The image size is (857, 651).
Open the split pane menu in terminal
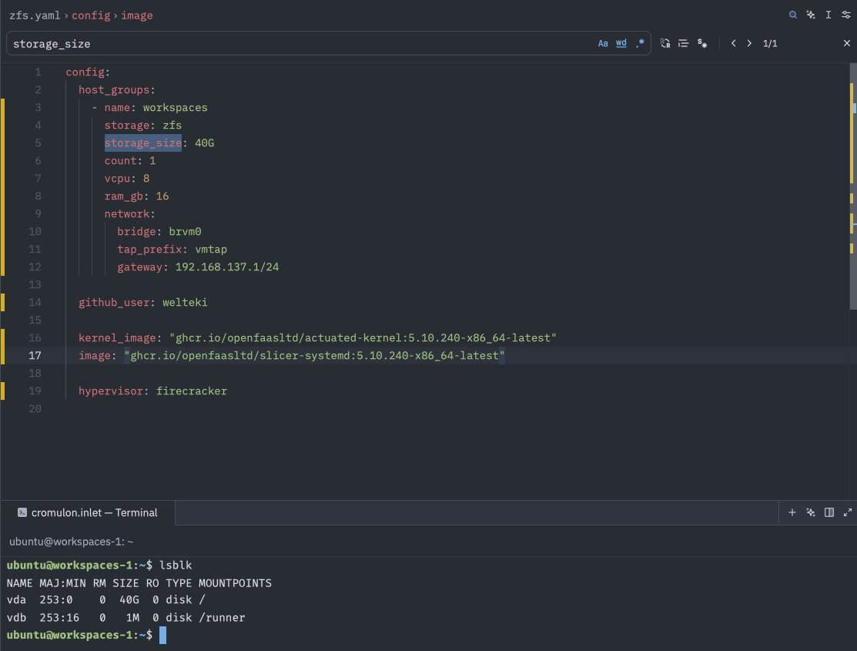pos(829,512)
